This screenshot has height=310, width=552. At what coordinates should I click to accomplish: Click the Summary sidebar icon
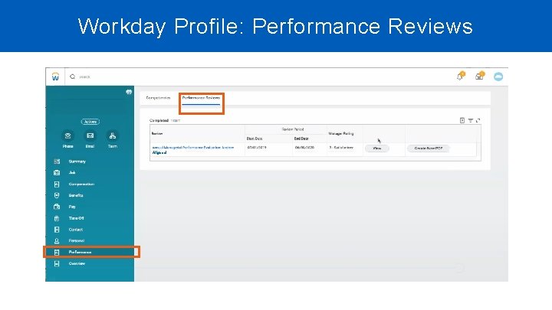[x=57, y=162]
